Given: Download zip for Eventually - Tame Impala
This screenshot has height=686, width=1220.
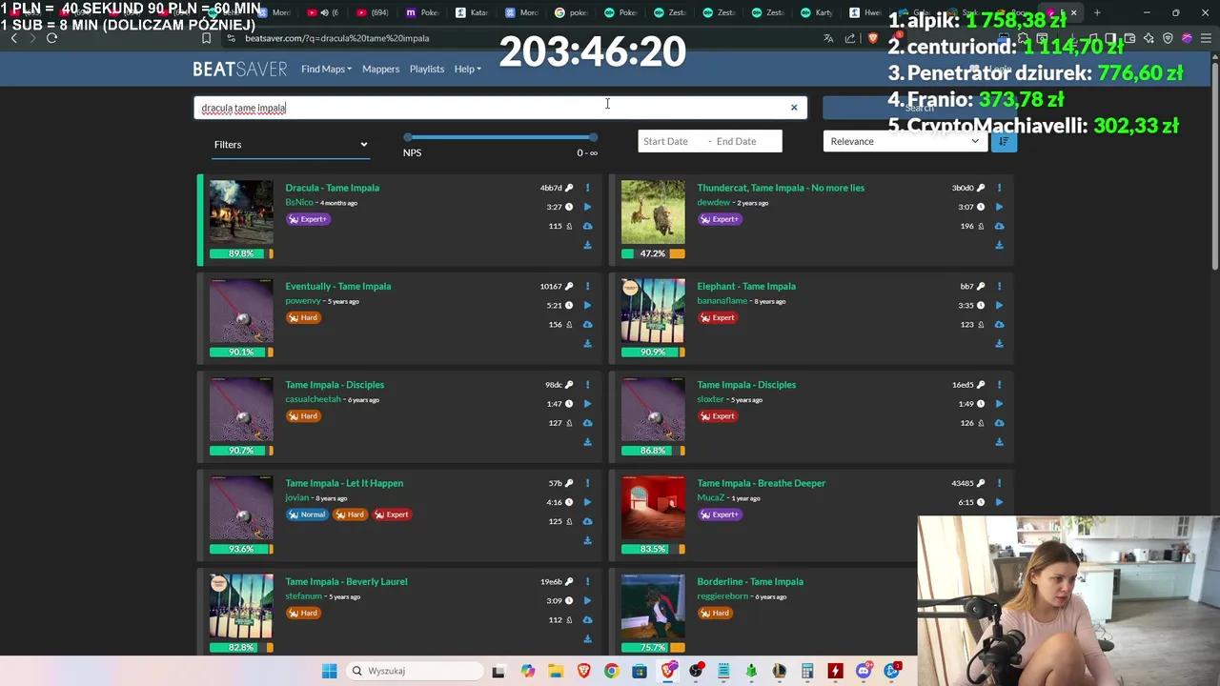Looking at the screenshot, I should (587, 343).
